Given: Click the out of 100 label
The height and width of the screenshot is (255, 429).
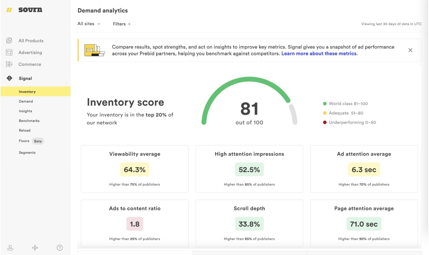Looking at the screenshot, I should [249, 122].
